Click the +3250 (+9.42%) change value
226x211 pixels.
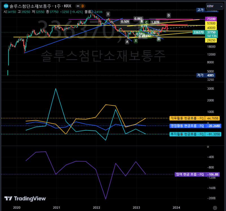(x=71, y=12)
